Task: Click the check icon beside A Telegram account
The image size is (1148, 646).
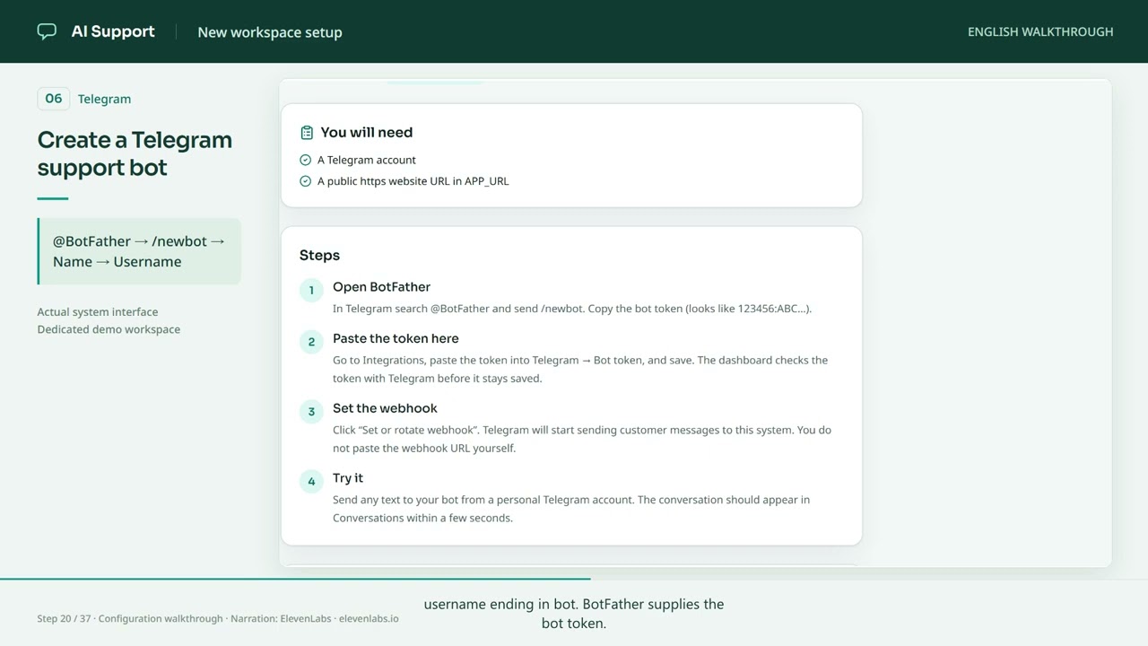Action: 305,160
